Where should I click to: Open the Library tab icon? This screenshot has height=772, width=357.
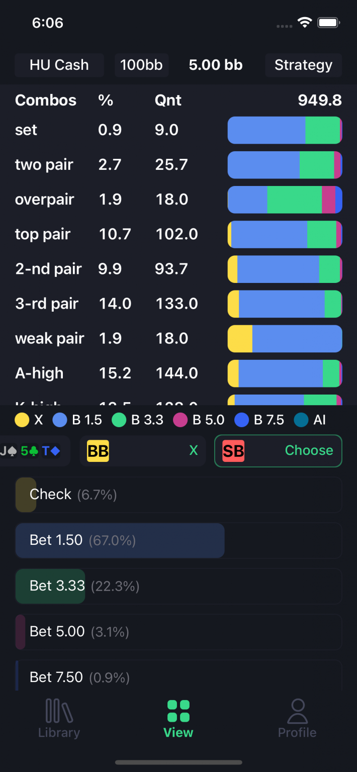pyautogui.click(x=58, y=712)
